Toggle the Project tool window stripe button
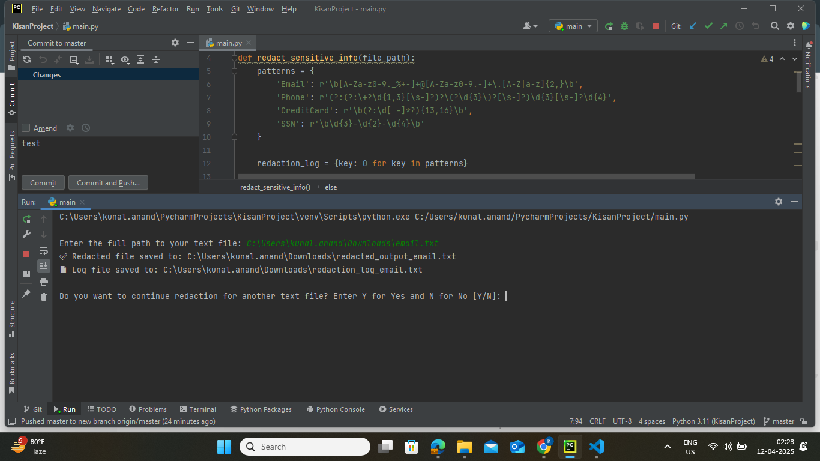820x461 pixels. click(11, 56)
